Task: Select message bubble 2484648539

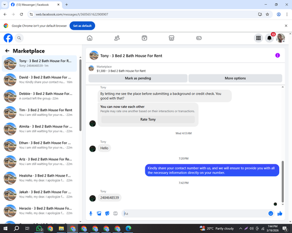Action: coord(109,197)
